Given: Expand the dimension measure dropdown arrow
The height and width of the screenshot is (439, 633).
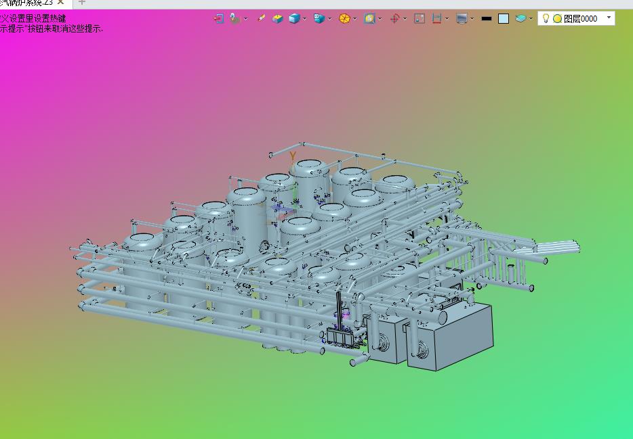Looking at the screenshot, I should coord(447,18).
